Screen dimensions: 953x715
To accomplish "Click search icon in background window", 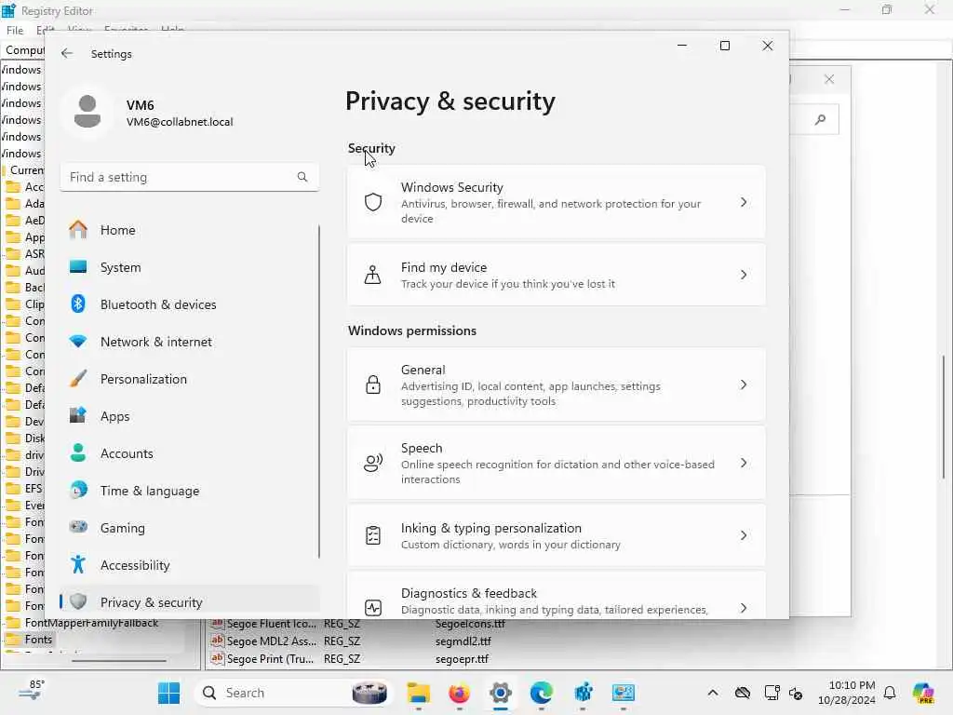I will coord(820,119).
